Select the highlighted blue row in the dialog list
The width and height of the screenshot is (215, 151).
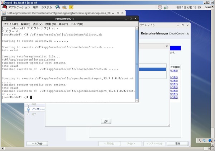tap(152, 69)
